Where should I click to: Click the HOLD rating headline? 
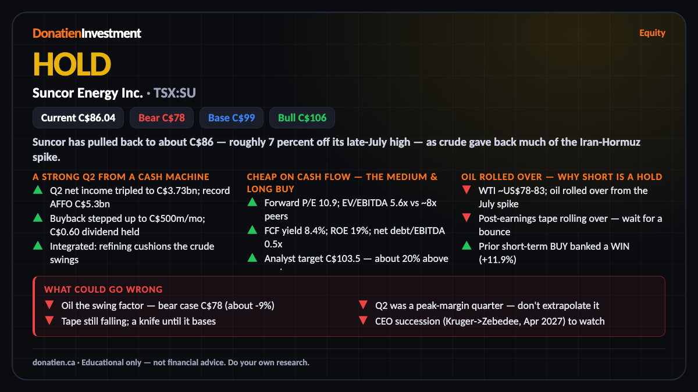[72, 64]
